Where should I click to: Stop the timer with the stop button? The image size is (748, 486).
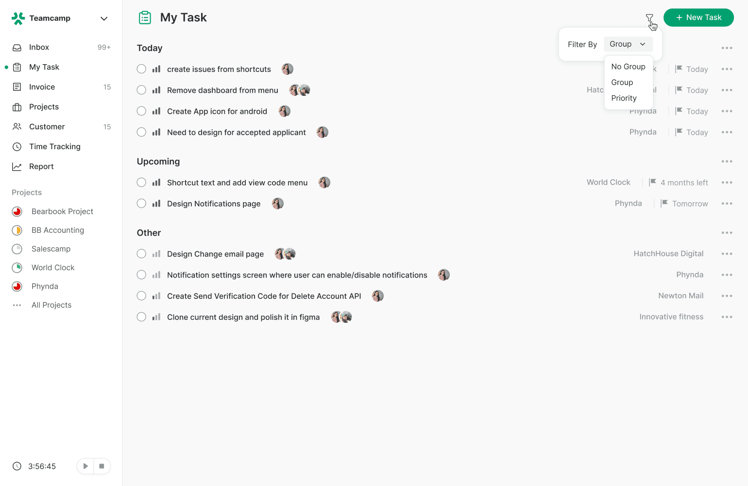coord(102,466)
